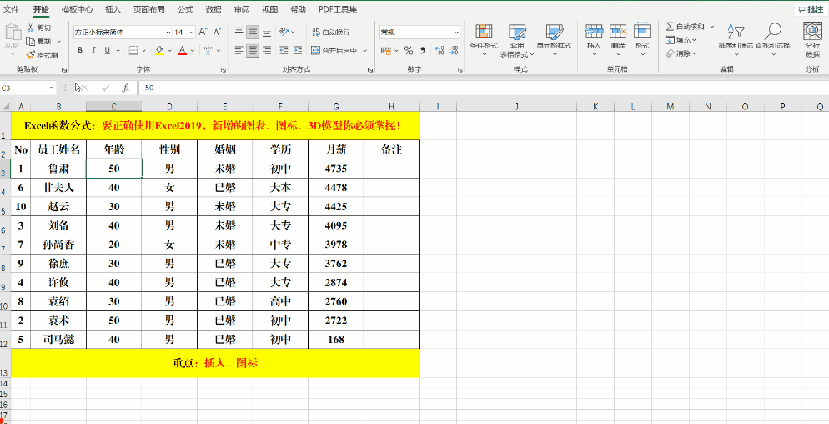Open Conditional Formatting (条件格式)
The height and width of the screenshot is (424, 829).
(484, 40)
